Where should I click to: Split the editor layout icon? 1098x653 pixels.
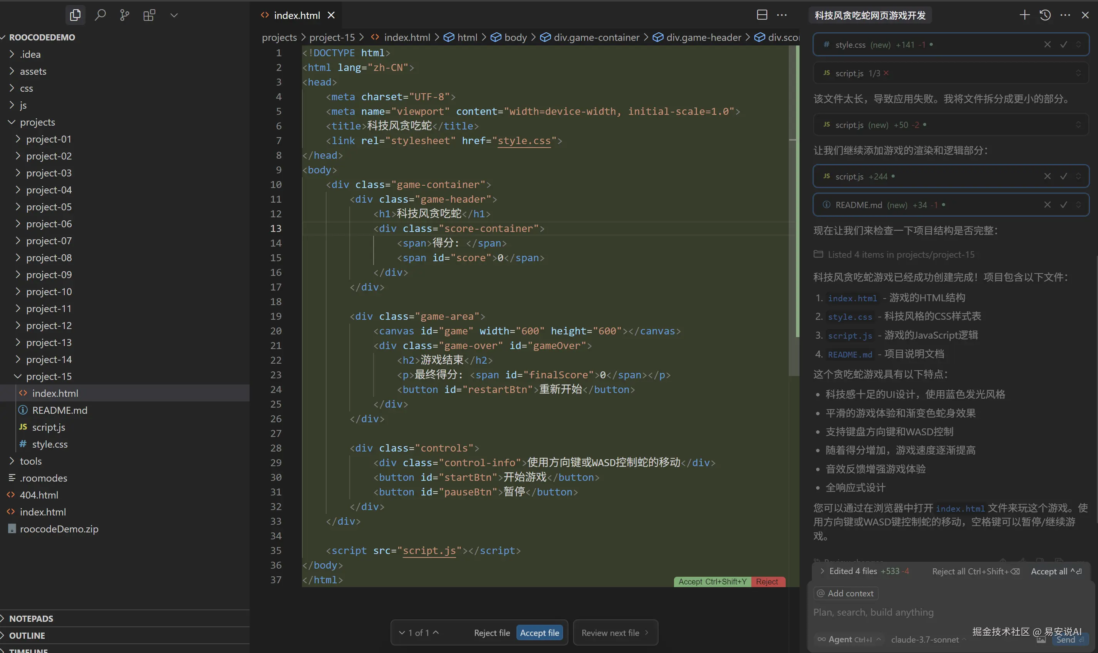762,15
